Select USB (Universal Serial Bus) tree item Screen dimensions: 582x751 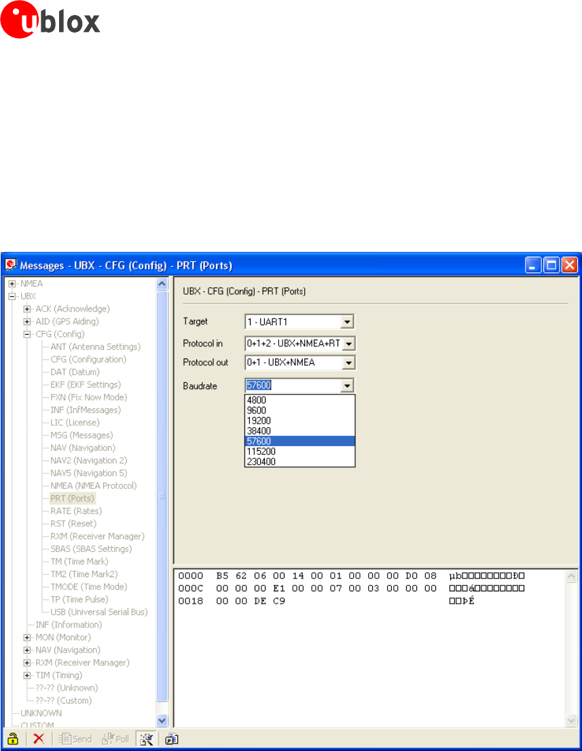[x=98, y=612]
